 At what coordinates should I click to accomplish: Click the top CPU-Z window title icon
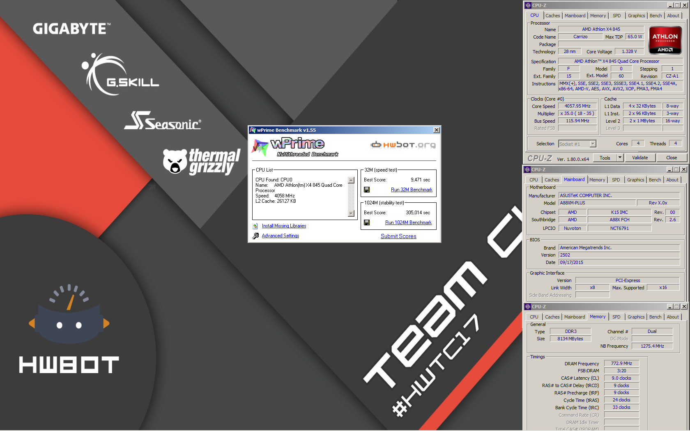click(528, 5)
